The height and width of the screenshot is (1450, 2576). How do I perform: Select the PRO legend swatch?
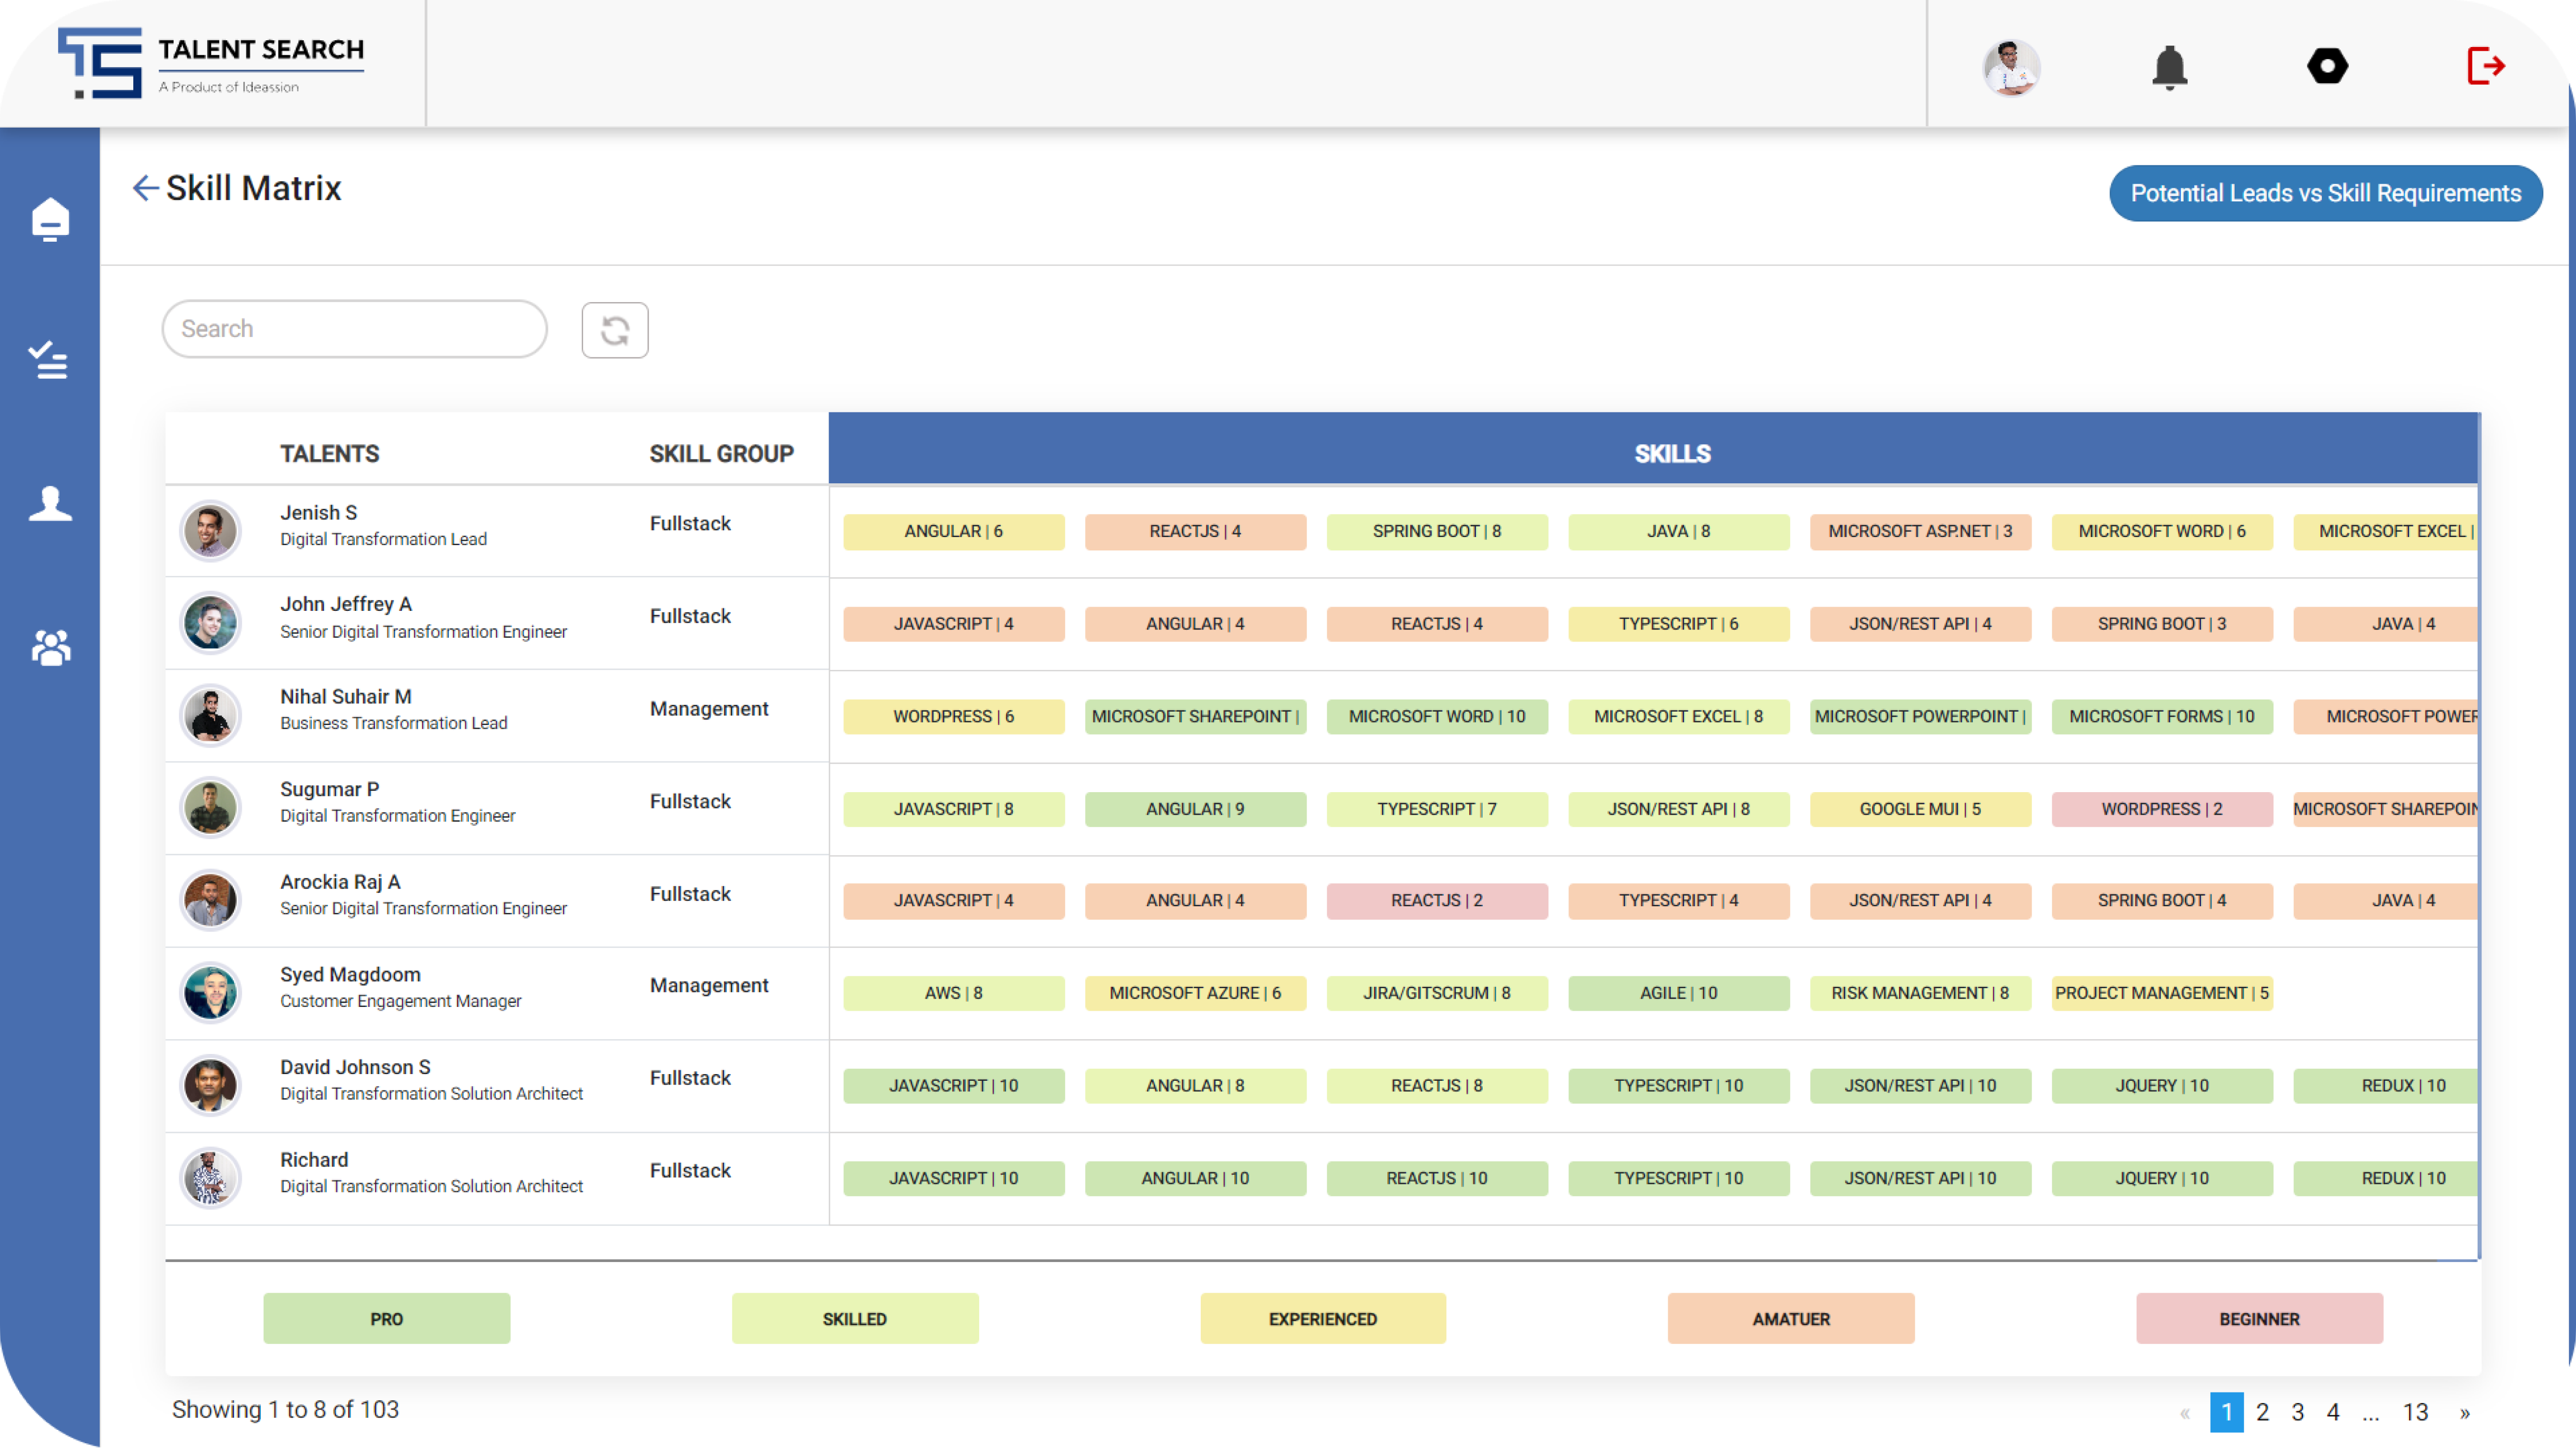(x=386, y=1319)
